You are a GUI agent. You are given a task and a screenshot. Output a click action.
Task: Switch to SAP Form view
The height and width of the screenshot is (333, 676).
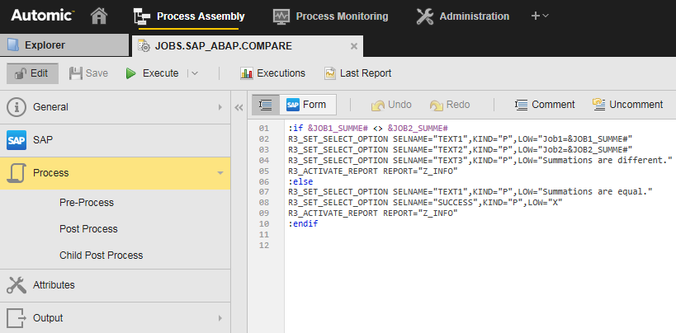click(306, 105)
